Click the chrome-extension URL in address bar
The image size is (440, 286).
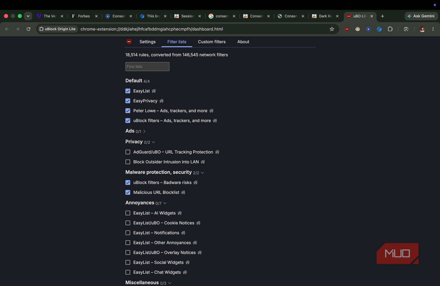pos(152,29)
